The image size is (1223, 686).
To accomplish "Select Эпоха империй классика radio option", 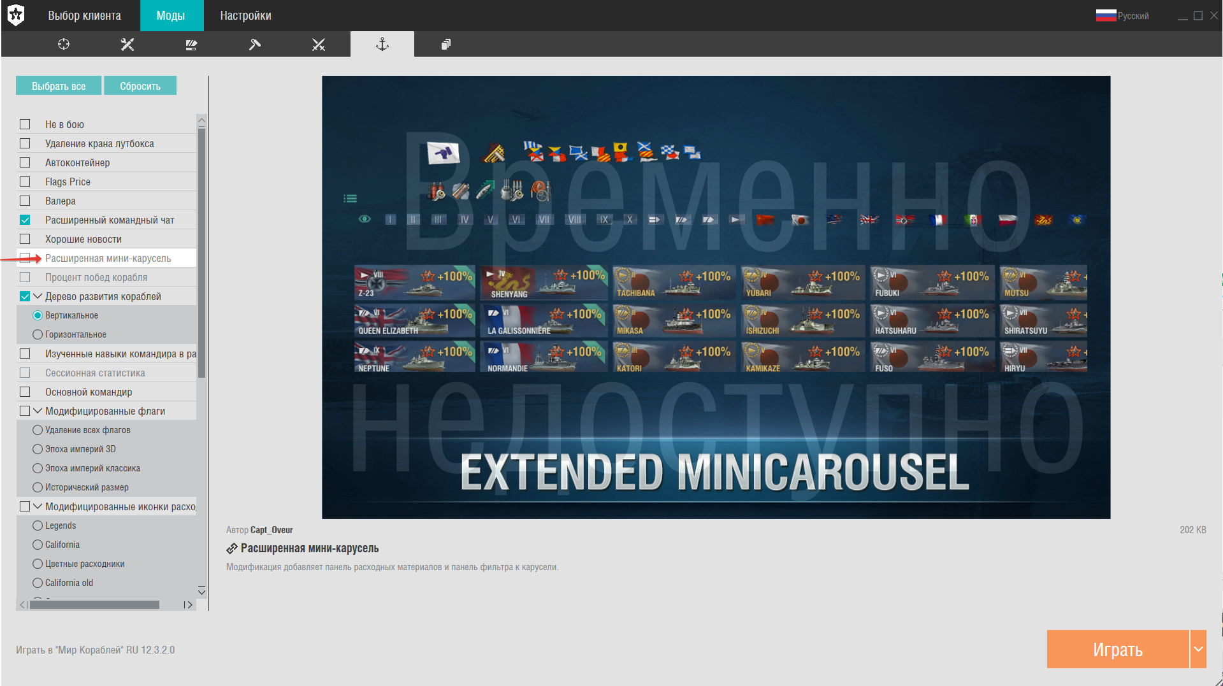I will point(38,468).
